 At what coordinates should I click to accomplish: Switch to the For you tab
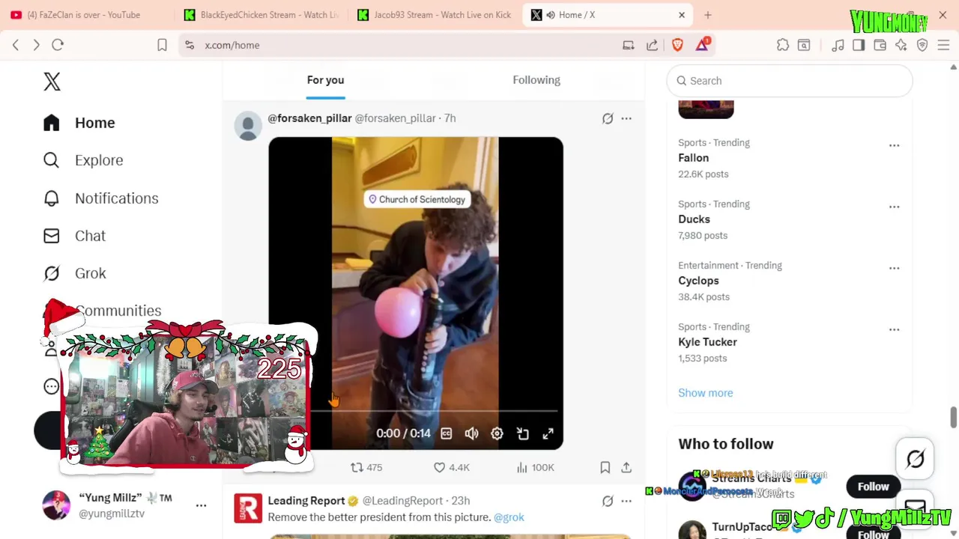325,80
